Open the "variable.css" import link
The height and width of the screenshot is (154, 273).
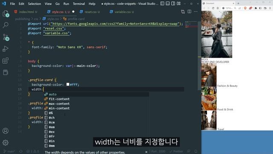tap(57, 33)
